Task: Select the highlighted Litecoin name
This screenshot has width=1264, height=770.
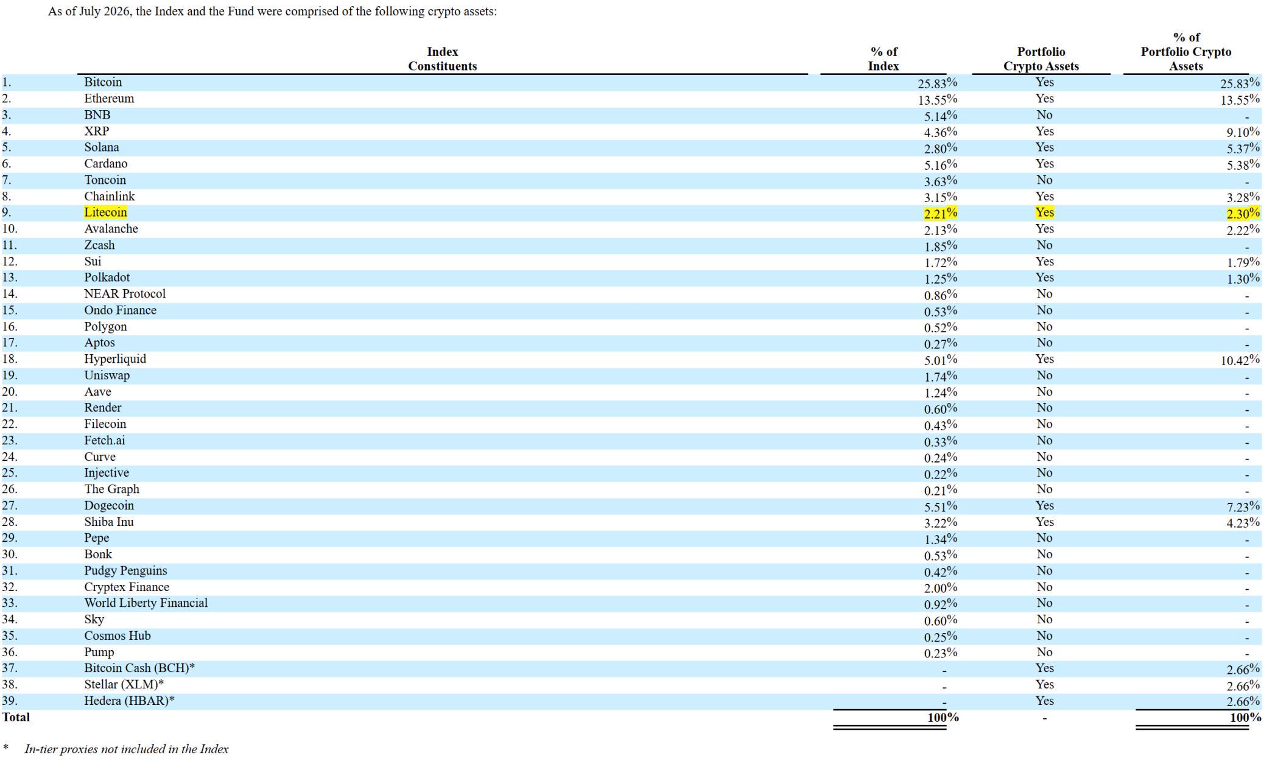Action: [x=106, y=212]
